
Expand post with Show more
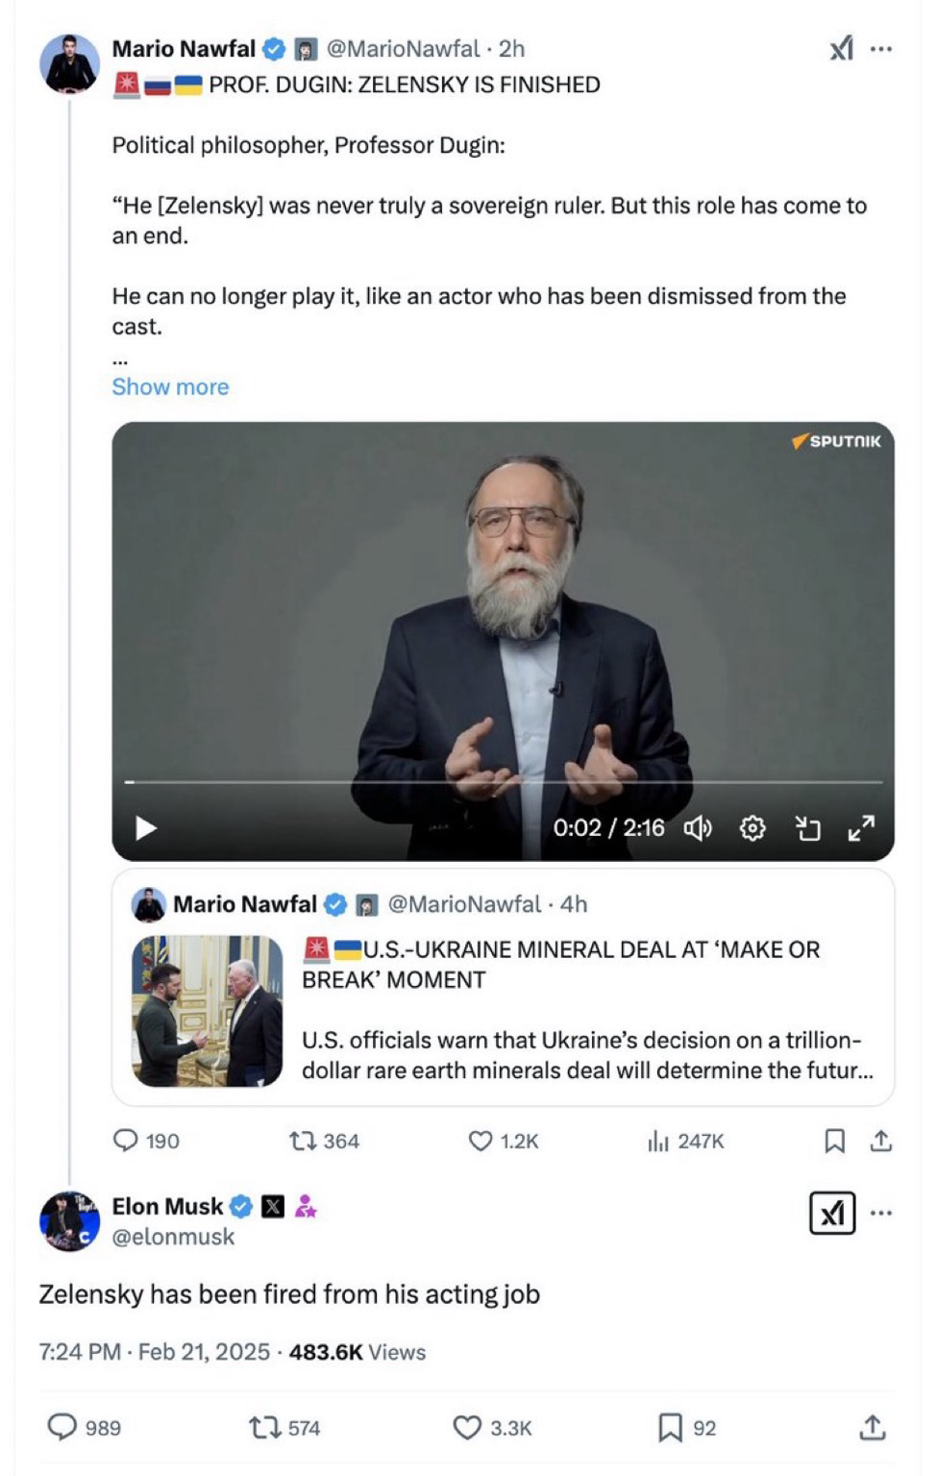pyautogui.click(x=170, y=386)
